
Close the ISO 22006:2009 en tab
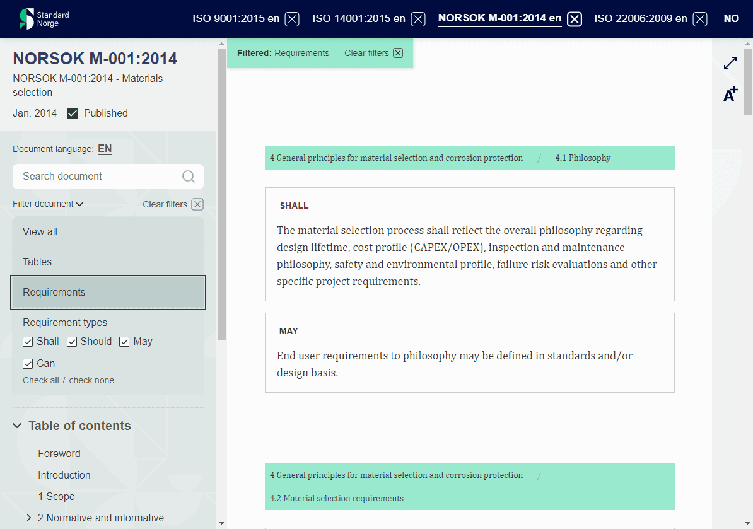700,19
